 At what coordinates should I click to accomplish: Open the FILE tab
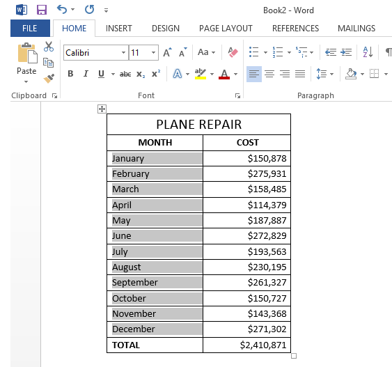tap(30, 29)
